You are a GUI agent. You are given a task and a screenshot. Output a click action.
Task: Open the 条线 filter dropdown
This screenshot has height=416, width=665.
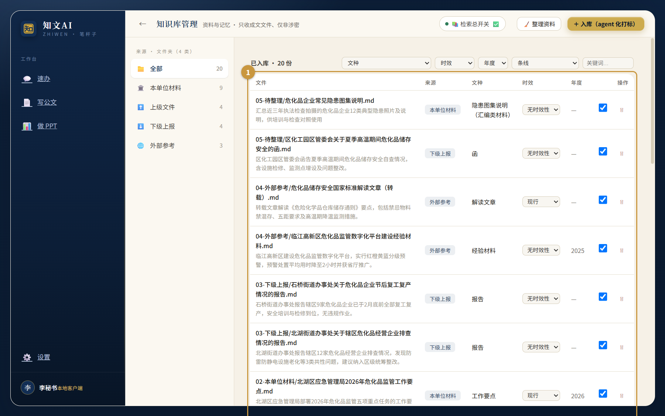545,63
